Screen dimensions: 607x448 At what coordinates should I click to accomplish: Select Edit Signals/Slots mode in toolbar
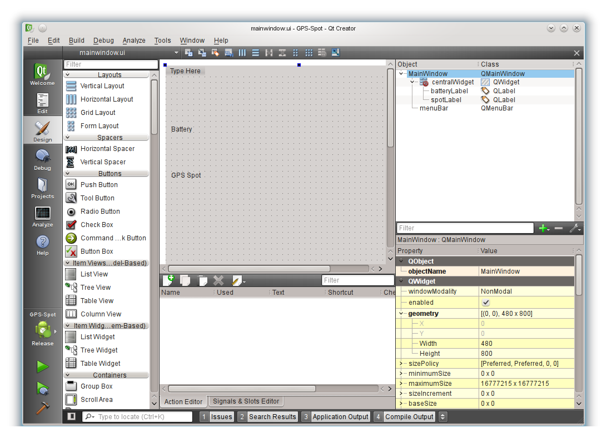(202, 53)
